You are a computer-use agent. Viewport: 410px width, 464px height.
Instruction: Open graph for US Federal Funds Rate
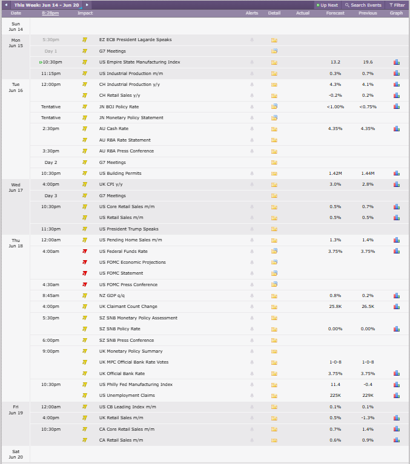tap(396, 251)
